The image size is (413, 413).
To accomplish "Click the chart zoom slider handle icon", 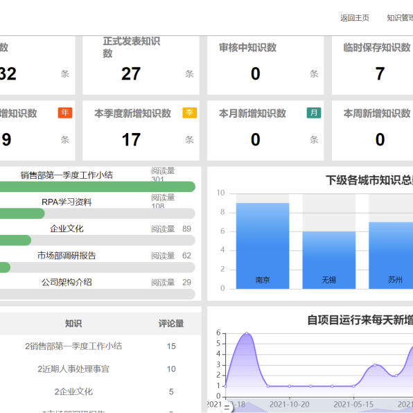I will (227, 407).
